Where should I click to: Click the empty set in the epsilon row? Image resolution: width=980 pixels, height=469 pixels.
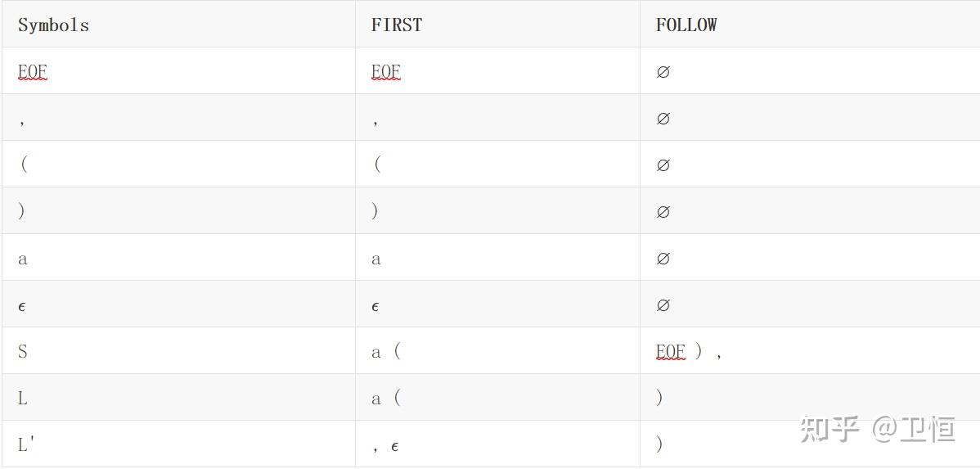tap(663, 305)
